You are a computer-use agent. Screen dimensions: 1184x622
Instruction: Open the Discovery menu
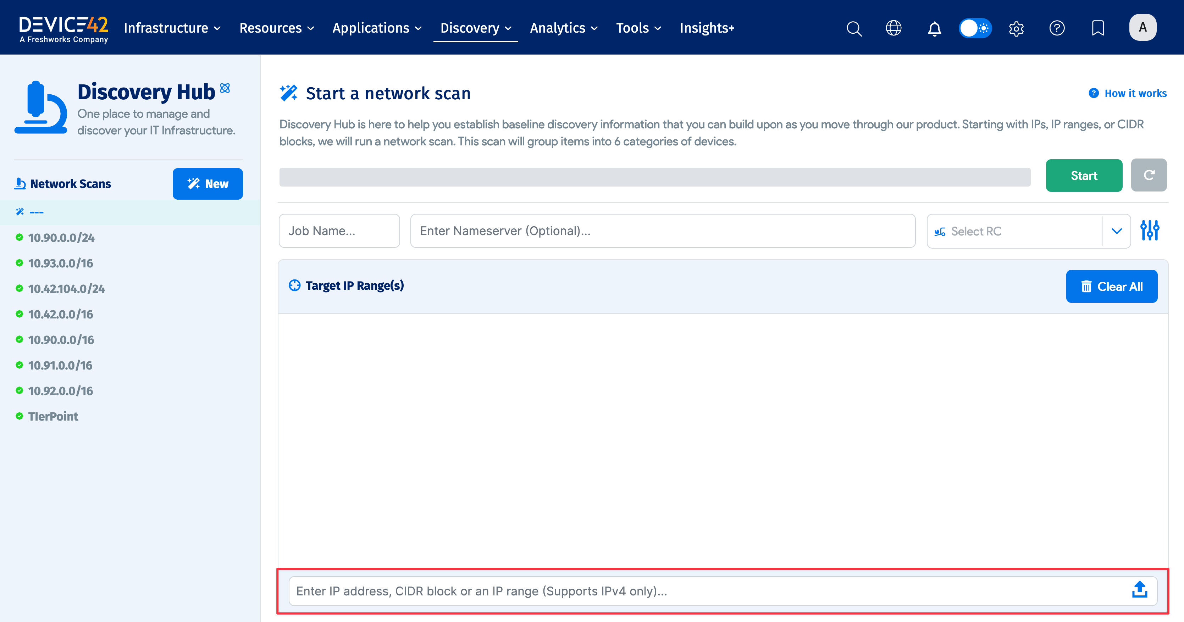point(475,28)
